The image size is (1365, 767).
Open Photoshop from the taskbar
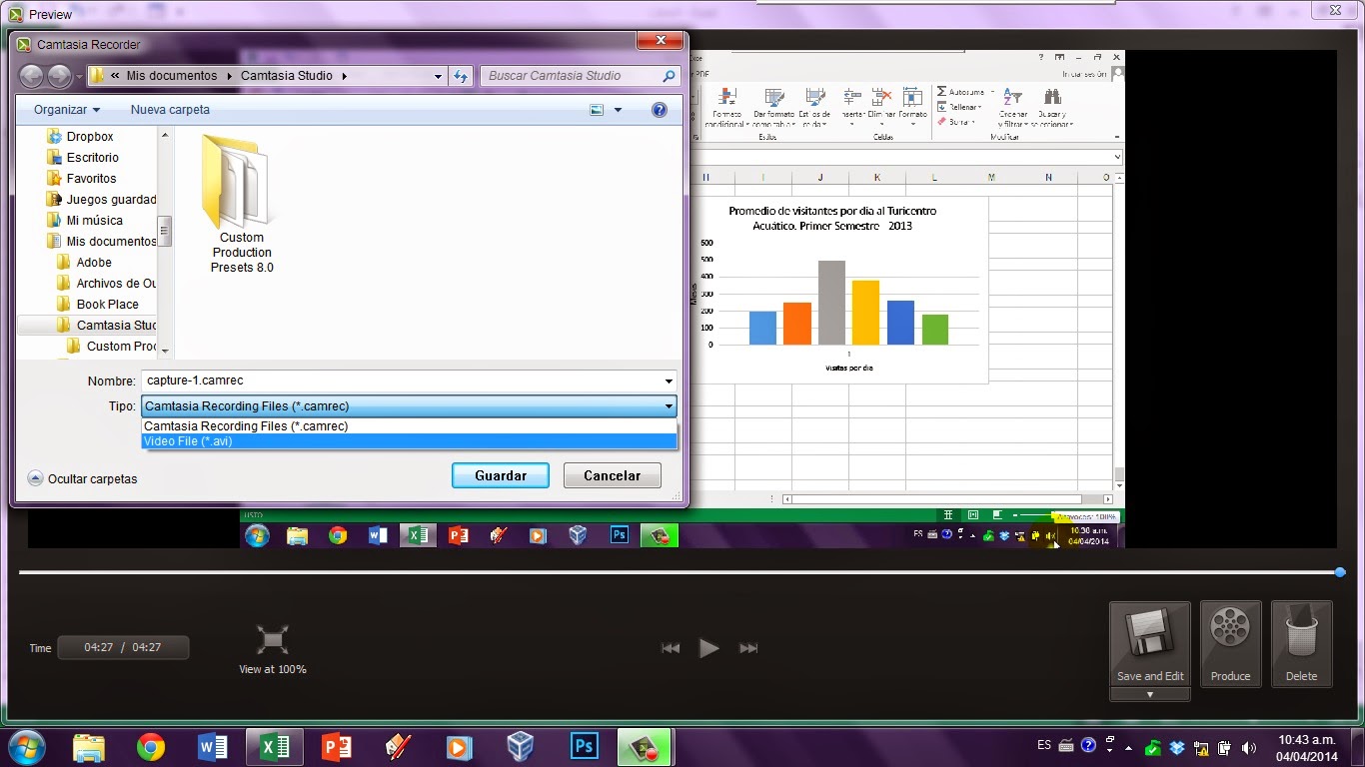[x=584, y=747]
